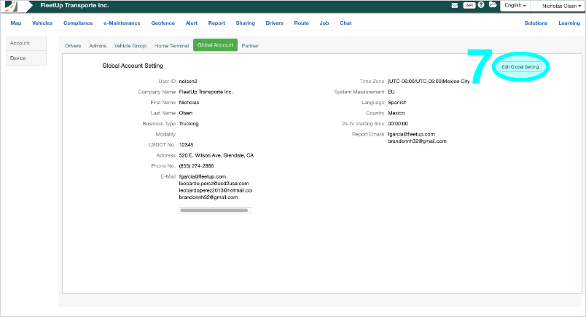The width and height of the screenshot is (586, 317).
Task: Expand the English language dropdown
Action: tap(515, 6)
